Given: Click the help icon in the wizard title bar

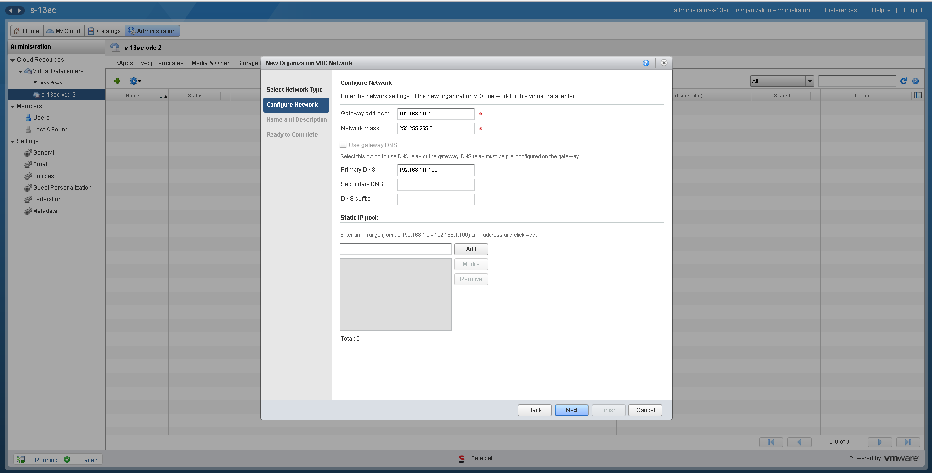Looking at the screenshot, I should 646,63.
